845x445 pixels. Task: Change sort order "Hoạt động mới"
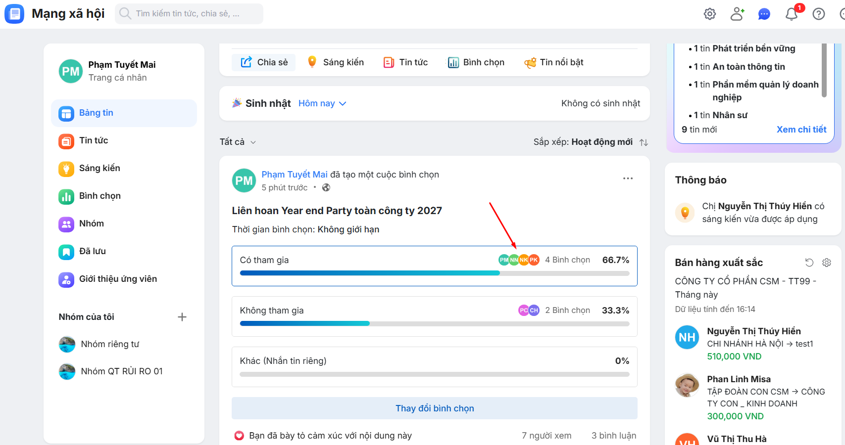pyautogui.click(x=601, y=142)
